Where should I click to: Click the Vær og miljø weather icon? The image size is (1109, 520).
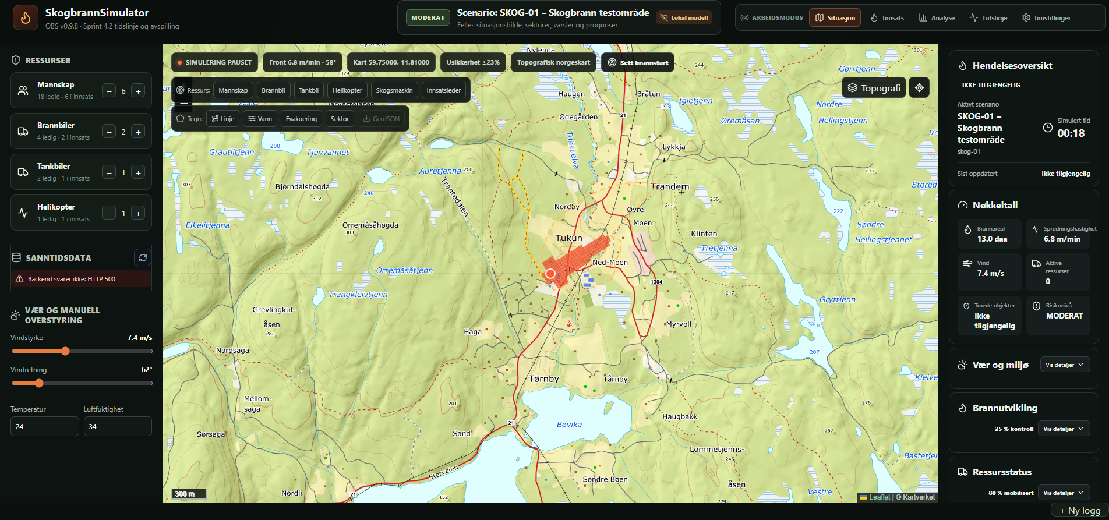pos(963,365)
